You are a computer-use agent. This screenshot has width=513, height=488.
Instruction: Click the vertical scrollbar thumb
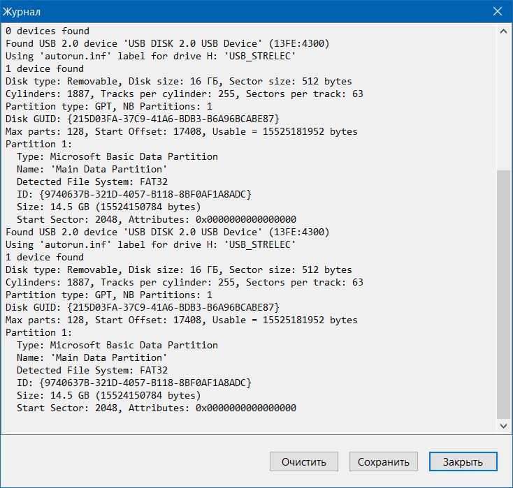(503, 294)
